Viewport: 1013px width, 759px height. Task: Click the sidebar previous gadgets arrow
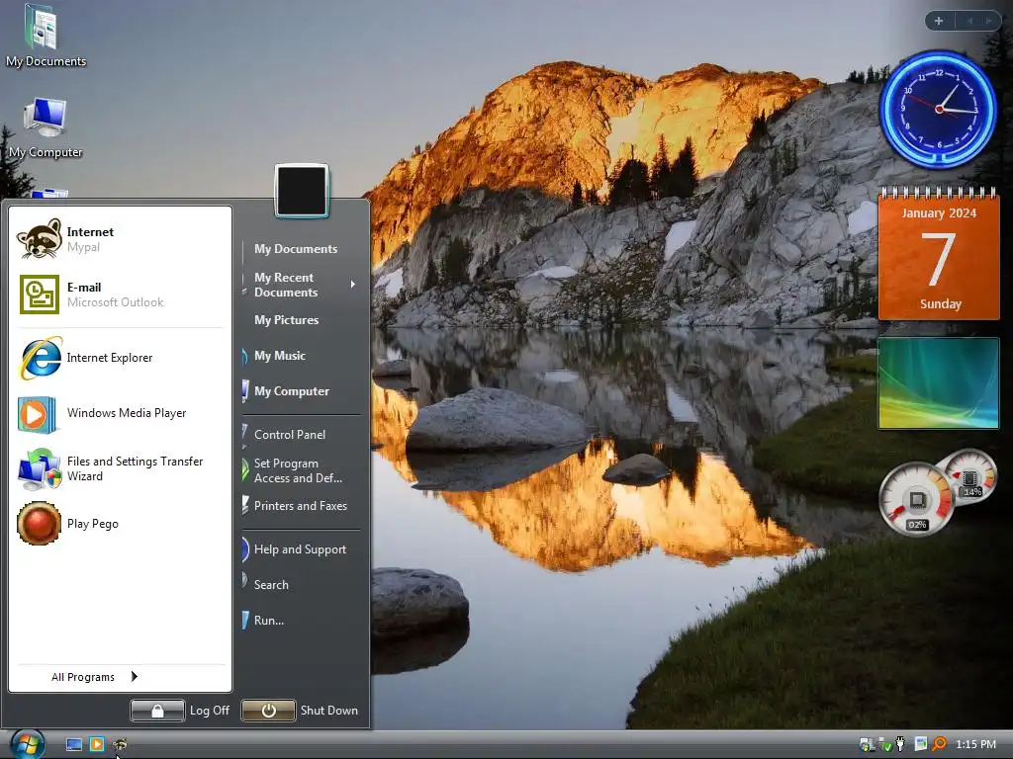tap(969, 21)
